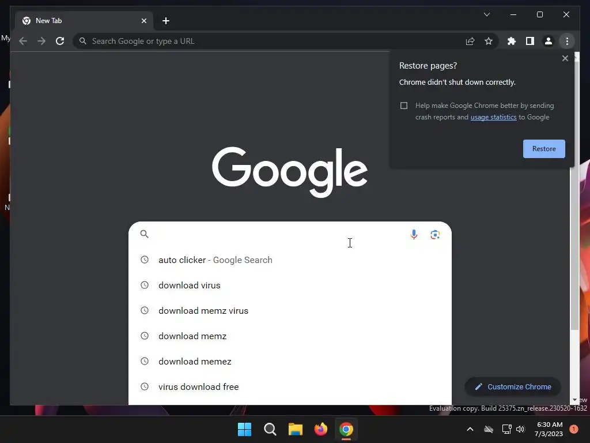Select the virus download free suggestion

tap(290, 387)
